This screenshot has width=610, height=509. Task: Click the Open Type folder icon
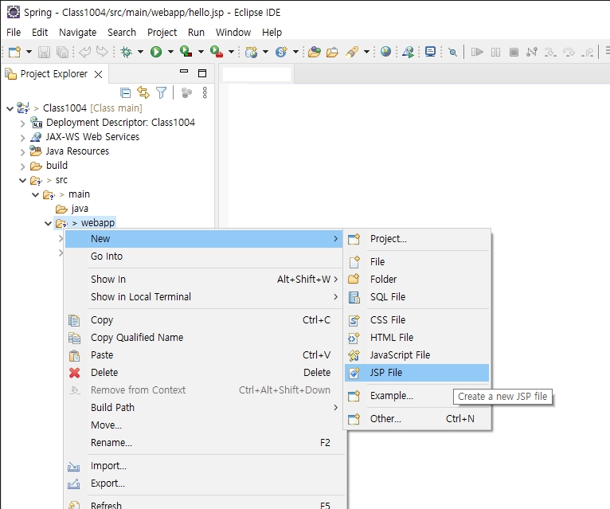(315, 52)
